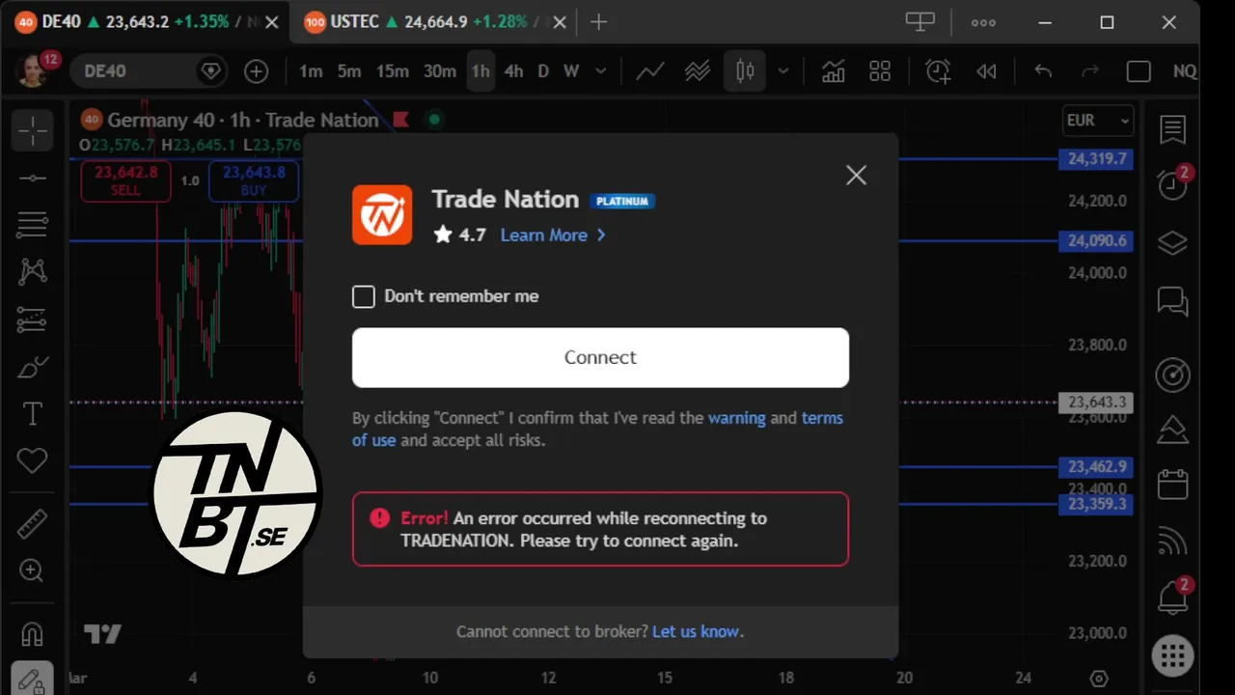
Task: Open the EUR currency dropdown
Action: tap(1097, 121)
